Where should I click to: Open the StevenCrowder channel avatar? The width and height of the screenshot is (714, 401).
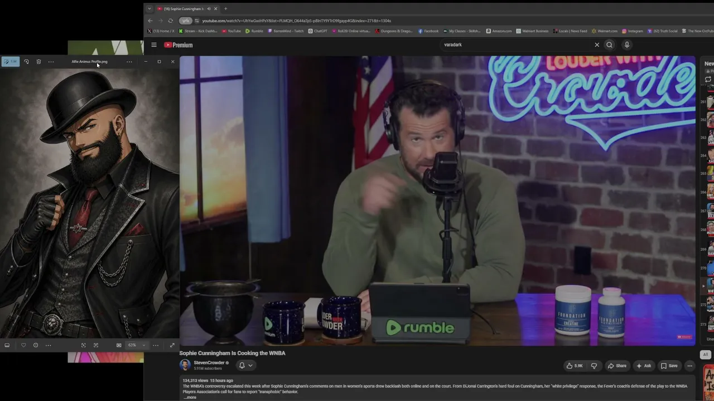pos(185,365)
